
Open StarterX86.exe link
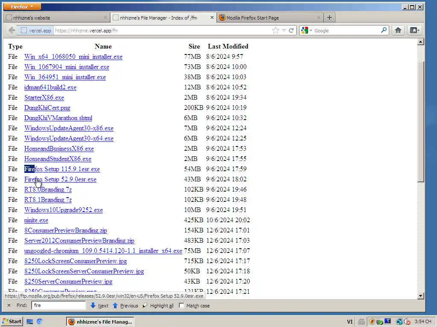[44, 98]
